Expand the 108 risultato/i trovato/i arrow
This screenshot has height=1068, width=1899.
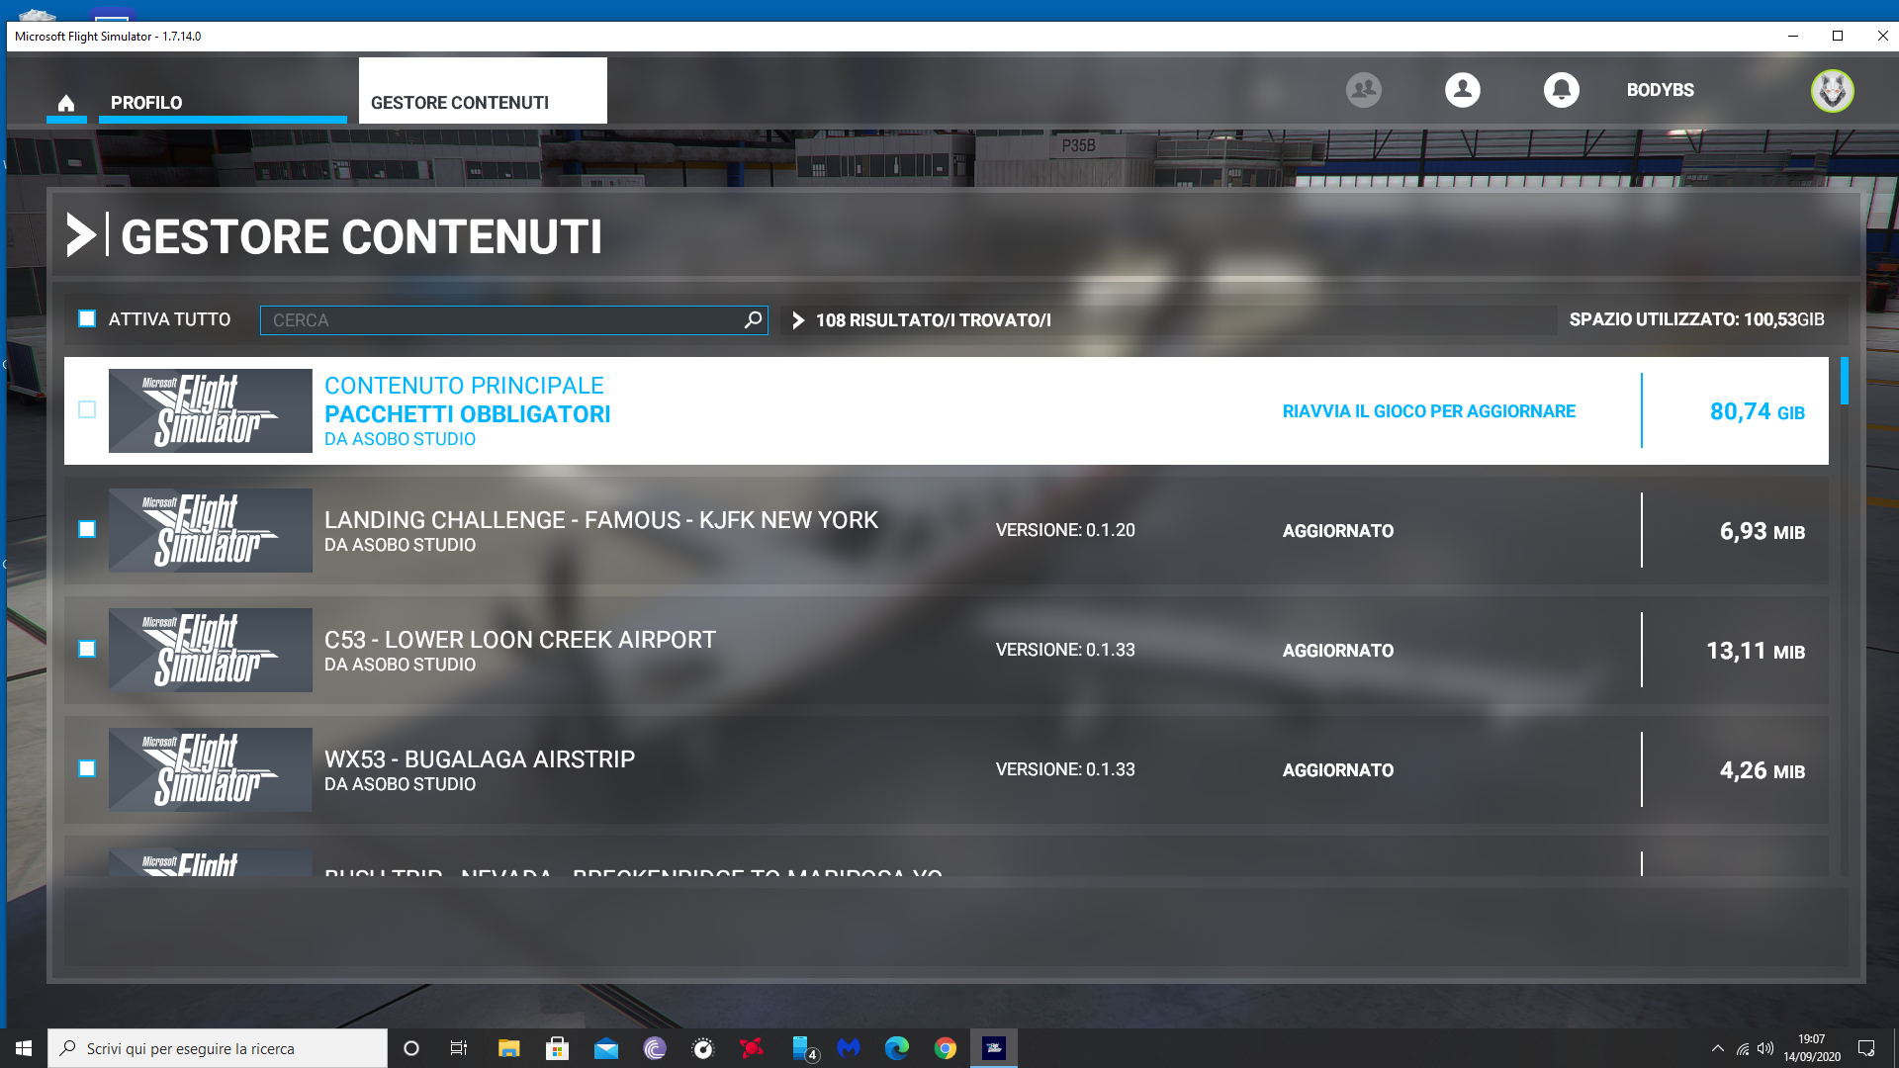click(798, 320)
